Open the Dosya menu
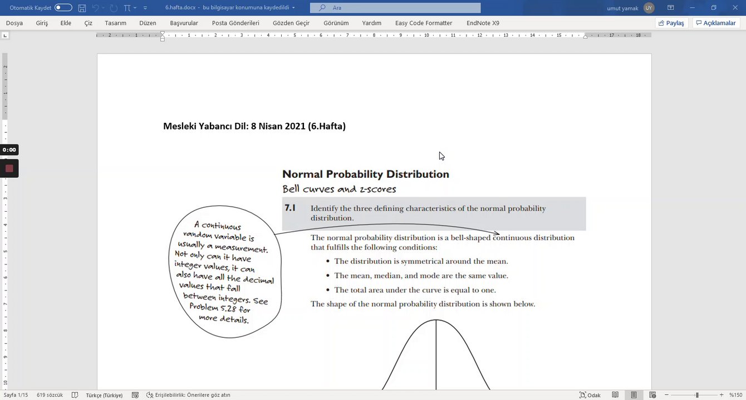Image resolution: width=746 pixels, height=400 pixels. click(14, 23)
